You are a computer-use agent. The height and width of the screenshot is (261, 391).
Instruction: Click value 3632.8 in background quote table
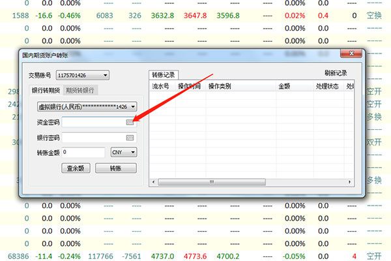(162, 16)
